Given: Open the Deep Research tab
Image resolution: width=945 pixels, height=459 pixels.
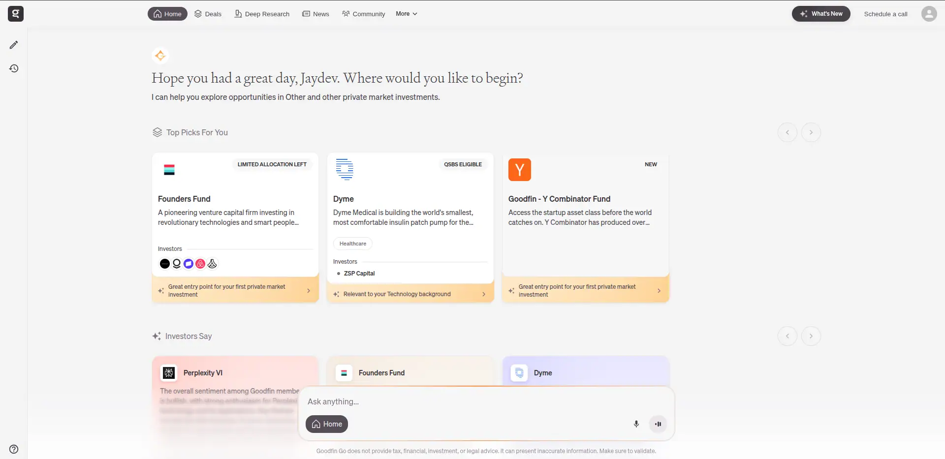Looking at the screenshot, I should 262,14.
